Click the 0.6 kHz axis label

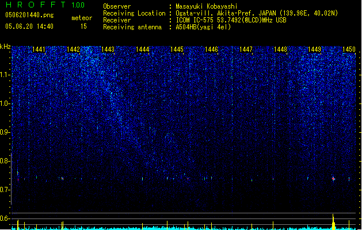click(5, 218)
